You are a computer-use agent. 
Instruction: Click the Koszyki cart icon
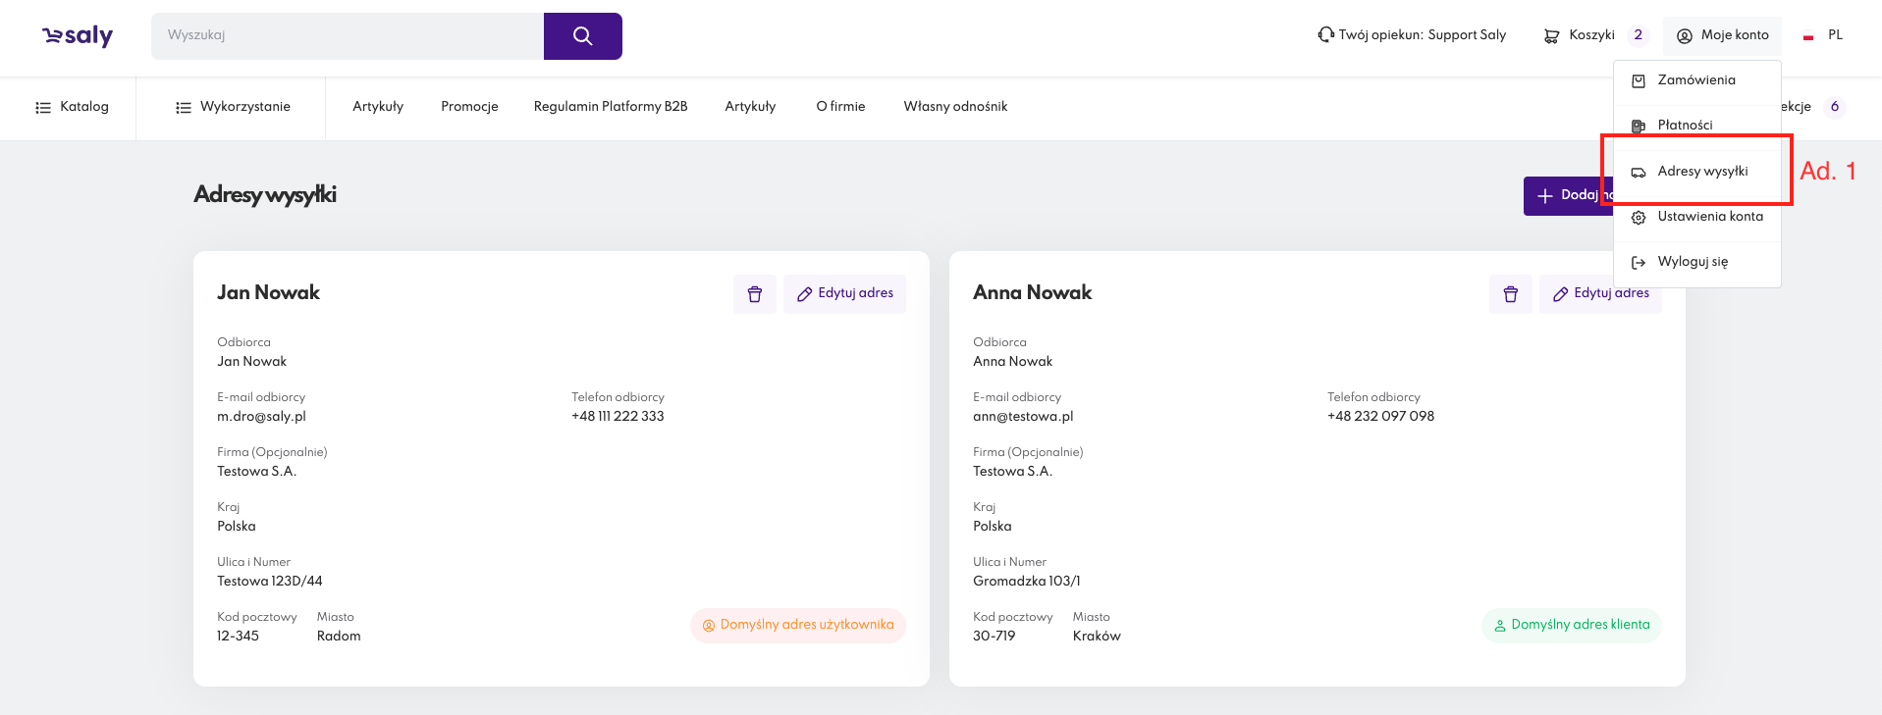tap(1551, 36)
